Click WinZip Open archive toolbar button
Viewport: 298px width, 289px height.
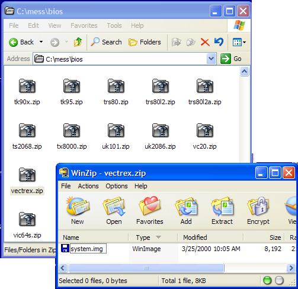(x=114, y=211)
